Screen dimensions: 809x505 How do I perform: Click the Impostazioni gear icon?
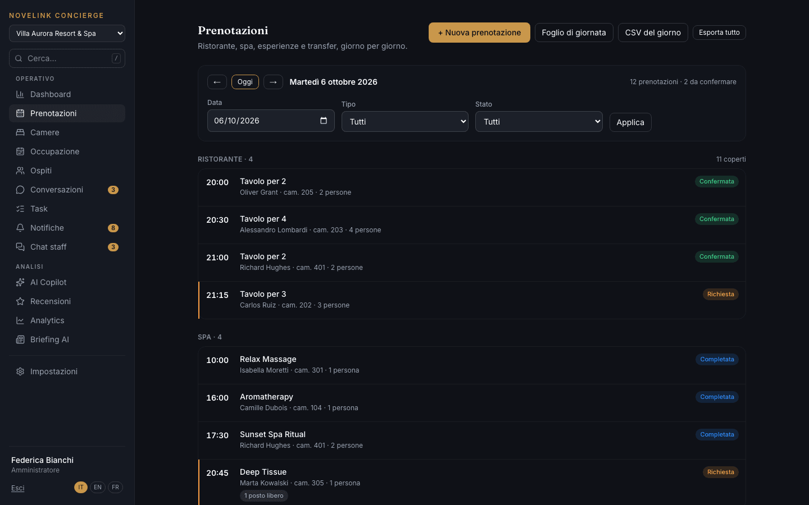click(20, 371)
